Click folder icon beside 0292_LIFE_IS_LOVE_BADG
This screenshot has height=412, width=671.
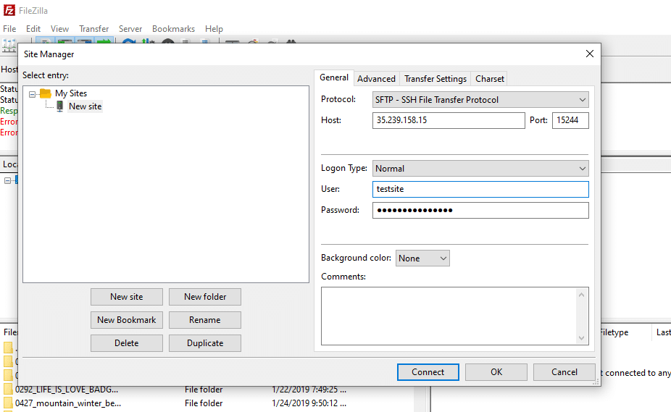tap(9, 390)
